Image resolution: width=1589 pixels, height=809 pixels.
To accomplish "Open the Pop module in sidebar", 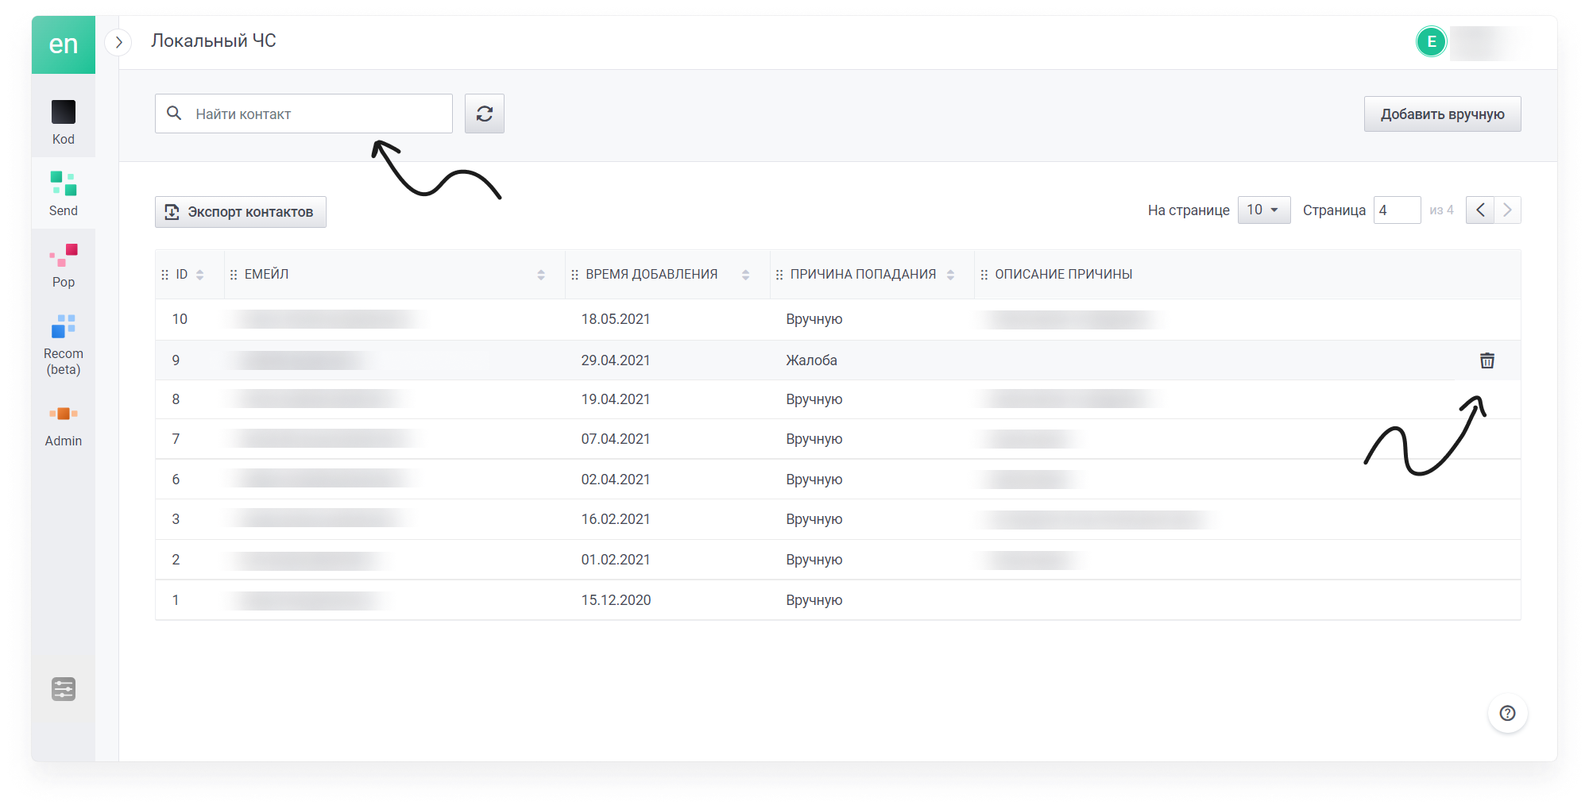I will 64,266.
